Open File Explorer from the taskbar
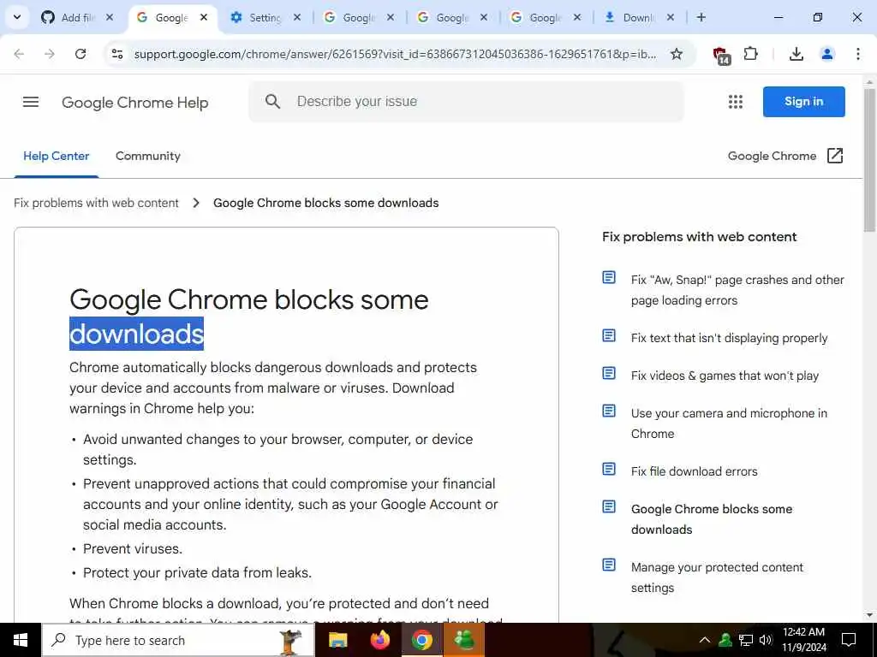The height and width of the screenshot is (657, 877). coord(337,640)
